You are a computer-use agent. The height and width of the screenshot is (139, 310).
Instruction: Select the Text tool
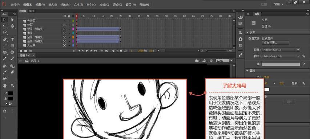[12, 39]
